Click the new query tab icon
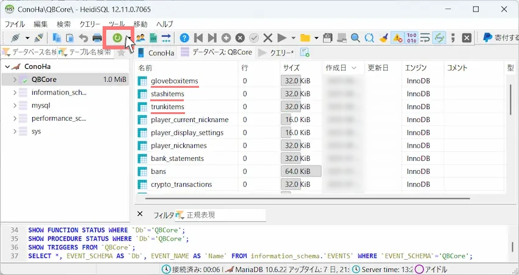Image resolution: width=519 pixels, height=275 pixels. click(305, 52)
